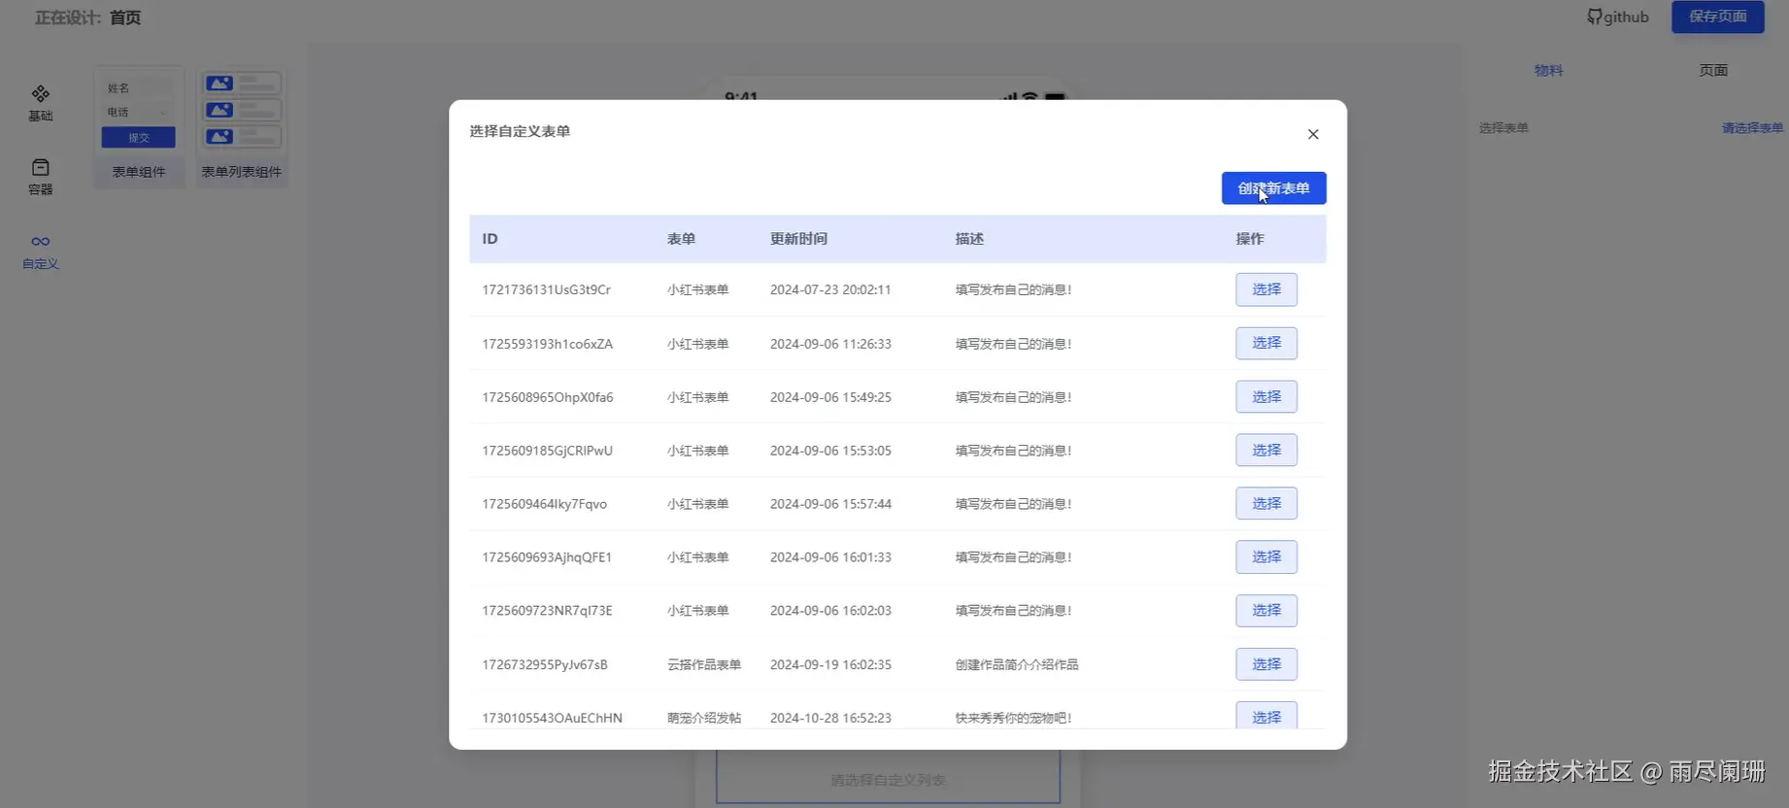Click timestamp 2024-07-23 20:02:11
Viewport: 1789px width, 808px height.
point(830,289)
